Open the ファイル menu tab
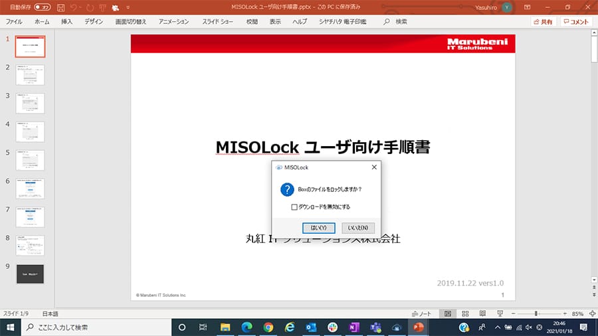 pos(14,22)
